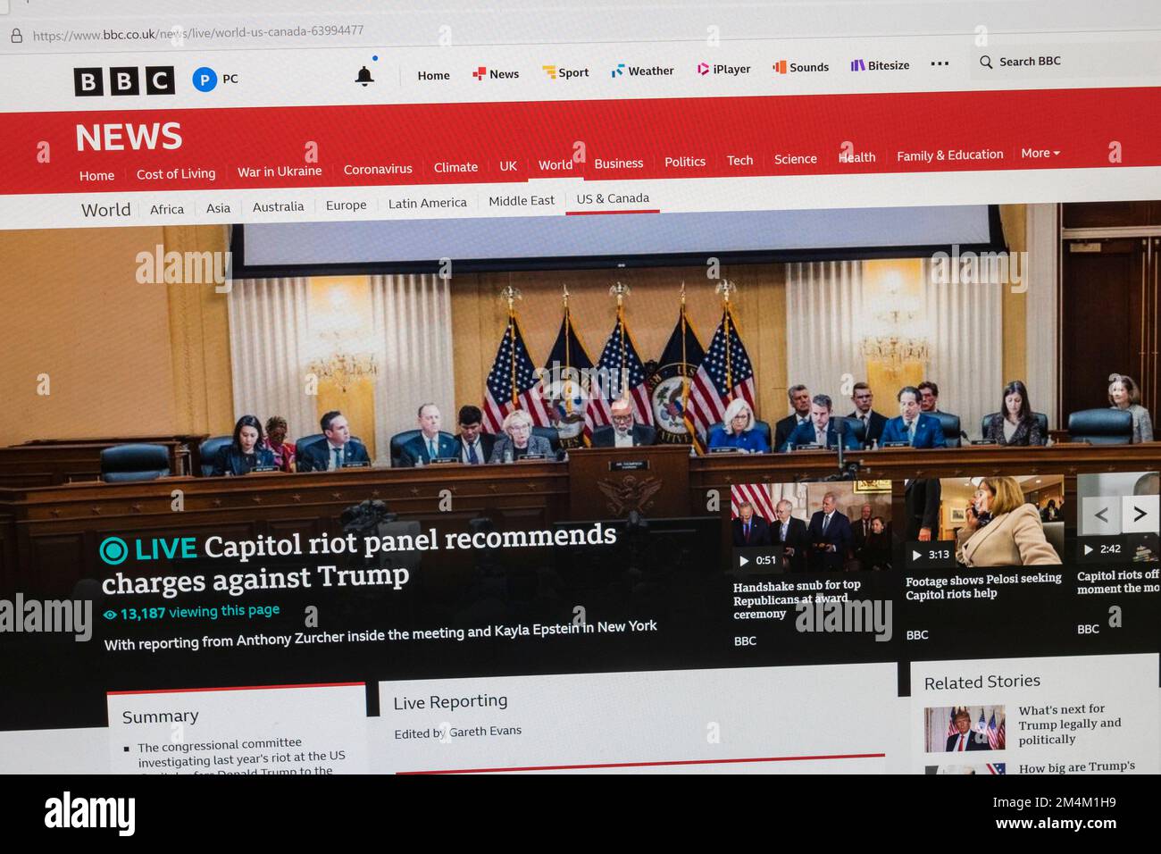1161x854 pixels.
Task: Click the NEWS section logo
Action: (x=129, y=138)
